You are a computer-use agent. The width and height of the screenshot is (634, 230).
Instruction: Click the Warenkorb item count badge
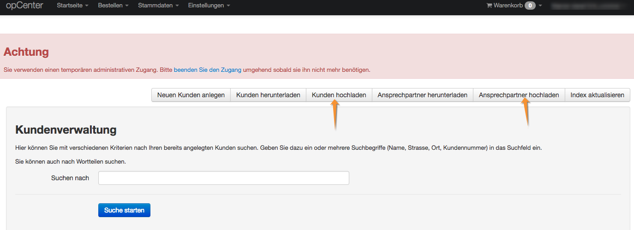coord(530,6)
